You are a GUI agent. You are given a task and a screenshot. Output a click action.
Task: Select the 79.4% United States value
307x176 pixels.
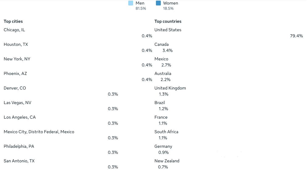pyautogui.click(x=296, y=36)
